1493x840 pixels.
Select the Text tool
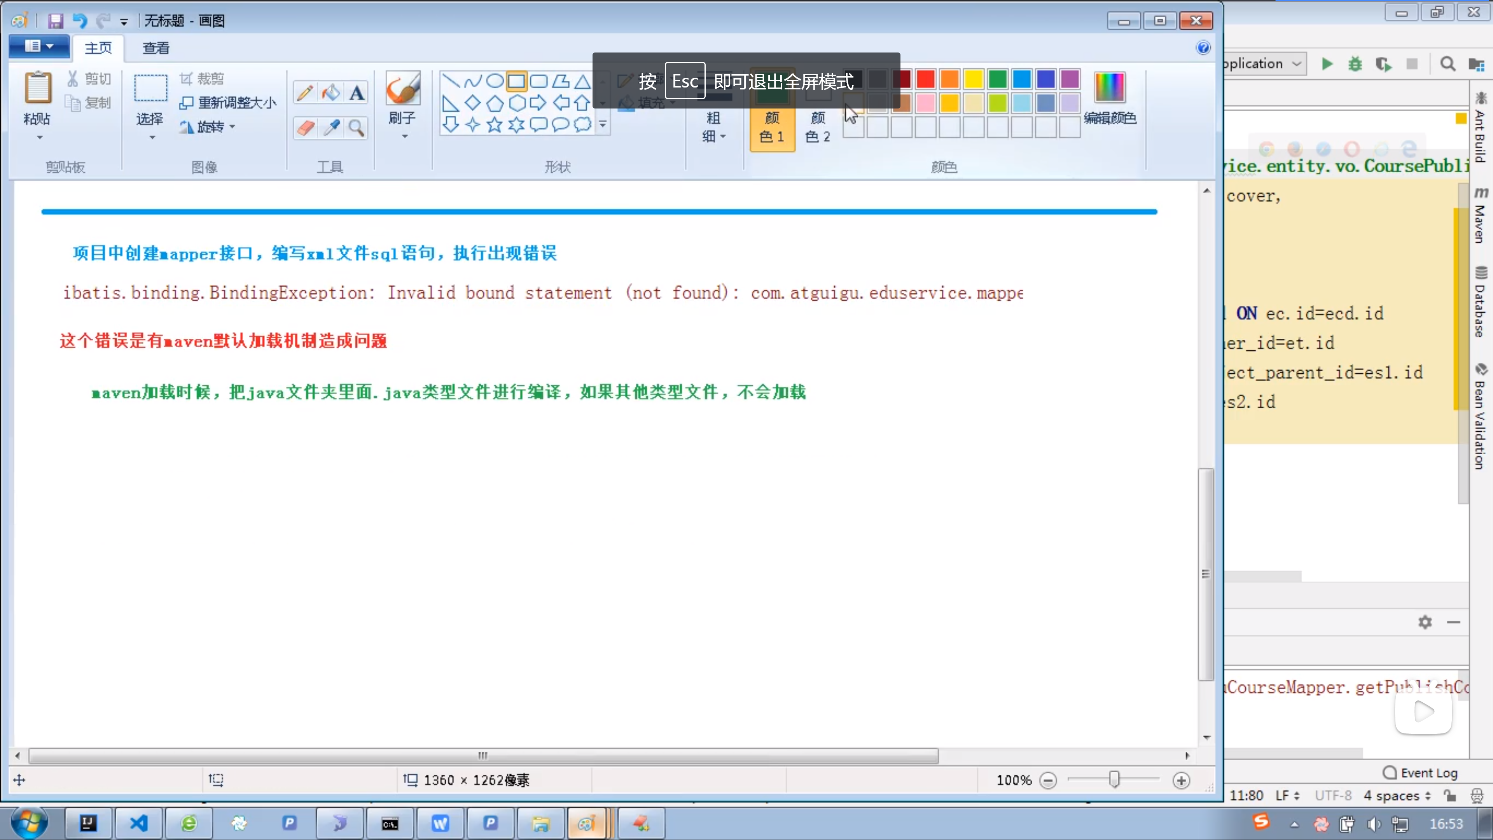click(x=357, y=93)
